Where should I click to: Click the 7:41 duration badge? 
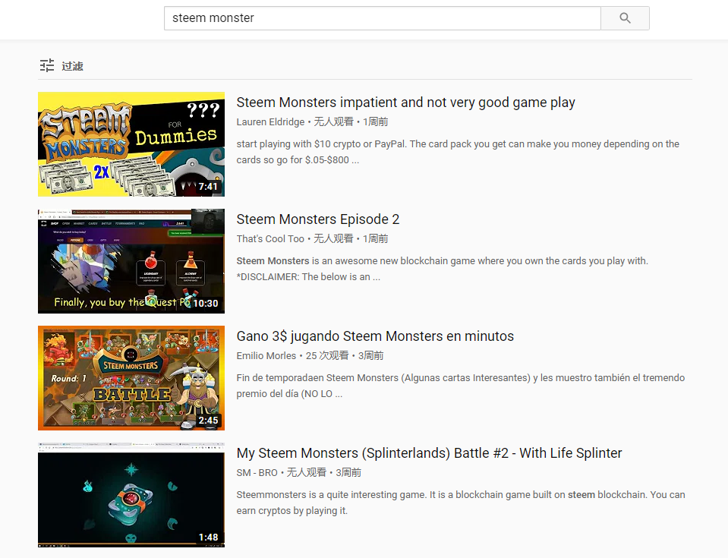click(208, 187)
